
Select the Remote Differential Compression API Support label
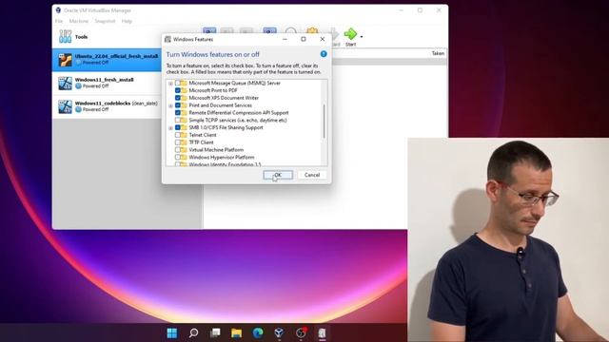(239, 112)
